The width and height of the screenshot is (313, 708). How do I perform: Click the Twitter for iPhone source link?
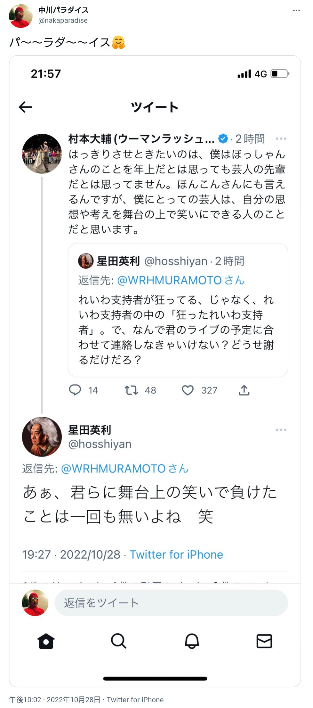pos(176,554)
